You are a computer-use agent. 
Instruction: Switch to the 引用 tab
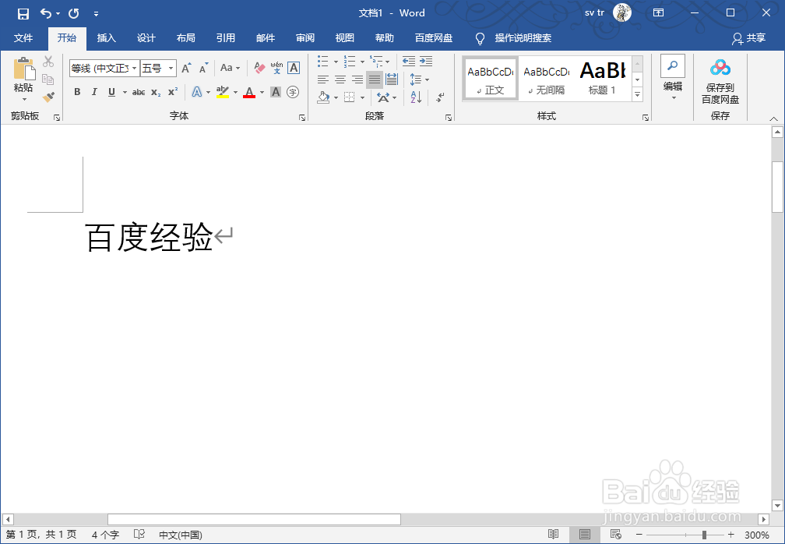tap(226, 38)
